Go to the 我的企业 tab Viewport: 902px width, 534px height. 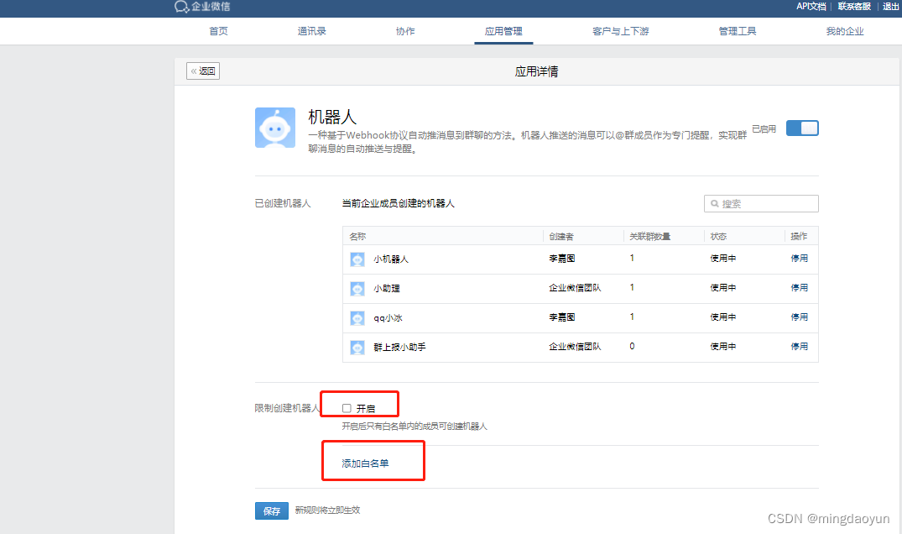click(x=844, y=31)
